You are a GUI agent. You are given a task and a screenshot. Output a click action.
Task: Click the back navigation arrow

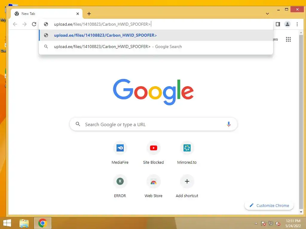click(x=15, y=24)
